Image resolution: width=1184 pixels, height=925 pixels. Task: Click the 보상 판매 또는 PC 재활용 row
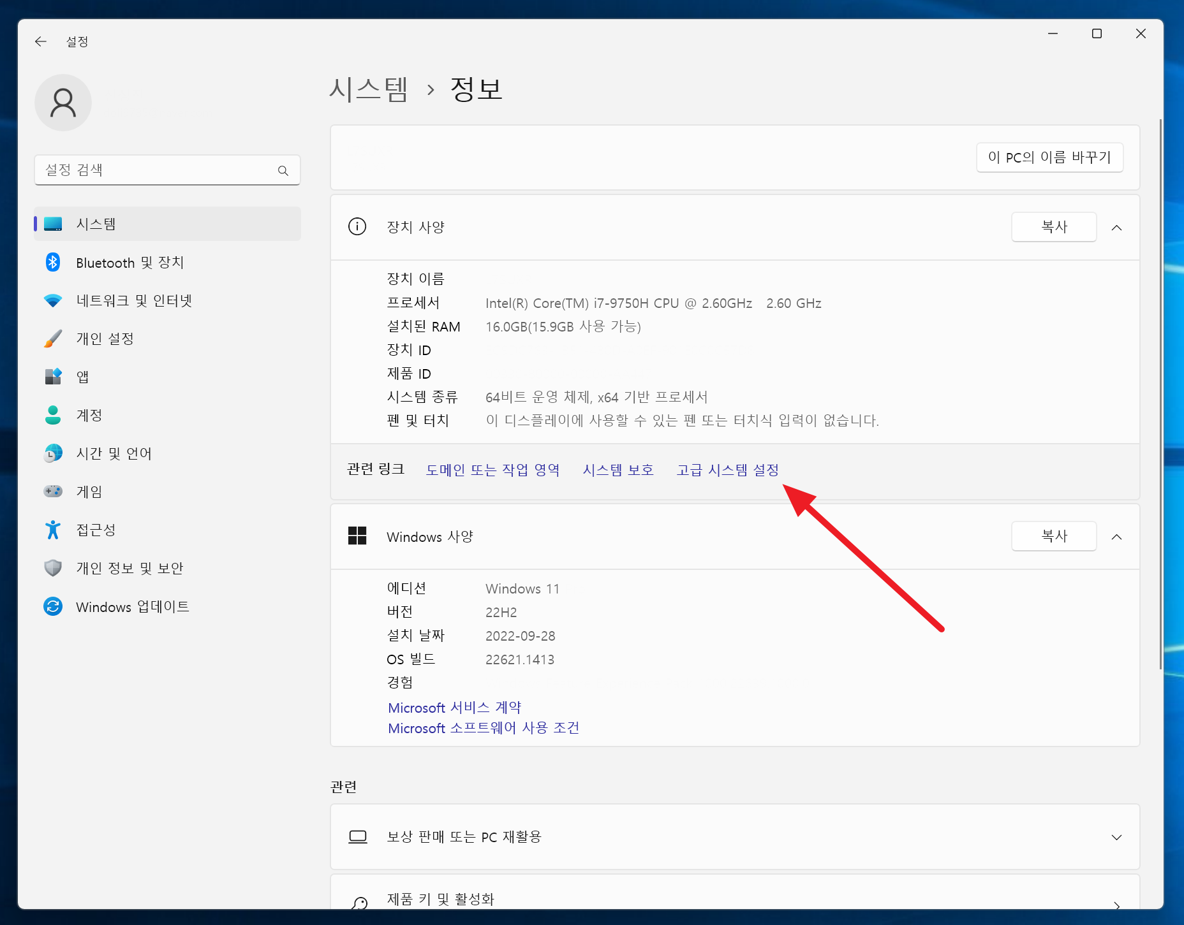(x=735, y=837)
